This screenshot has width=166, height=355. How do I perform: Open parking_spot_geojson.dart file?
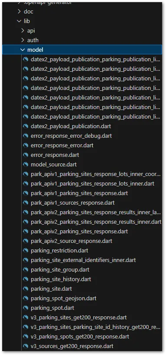63,299
